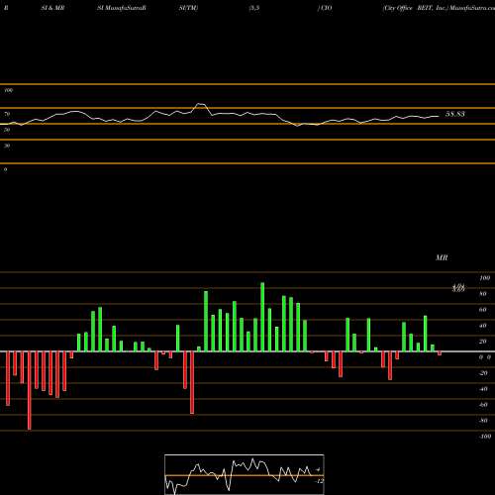
Task: Click the RSI axis label 0
Action: point(5,169)
